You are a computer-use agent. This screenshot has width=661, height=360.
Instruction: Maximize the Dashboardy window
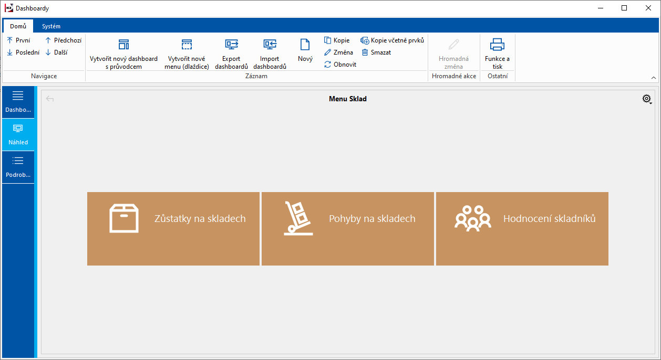click(x=624, y=8)
